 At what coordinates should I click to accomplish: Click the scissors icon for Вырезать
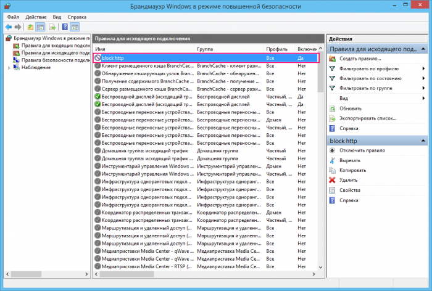[333, 160]
